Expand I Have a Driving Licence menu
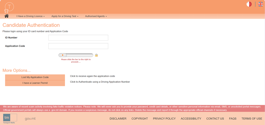 (x=31, y=16)
